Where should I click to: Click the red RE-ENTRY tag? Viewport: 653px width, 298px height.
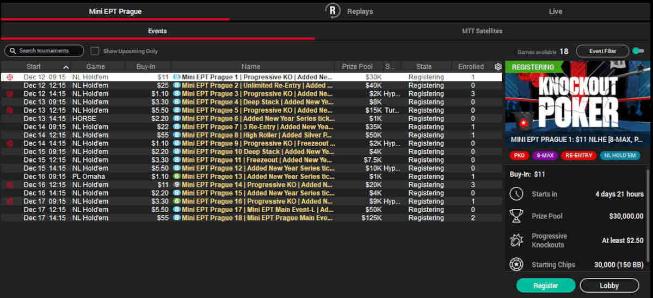[x=578, y=156]
